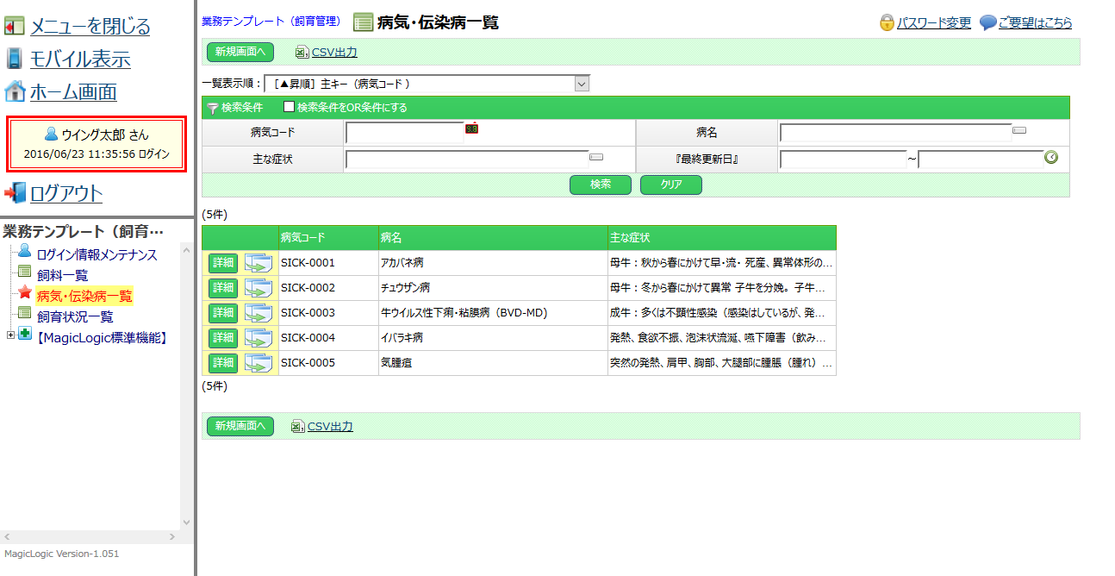
Task: Click the small expand icon next to 主な症状 field
Action: pos(596,157)
